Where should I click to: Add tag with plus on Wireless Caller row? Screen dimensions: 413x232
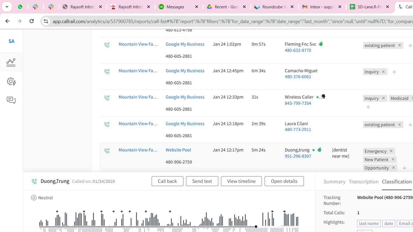368,107
